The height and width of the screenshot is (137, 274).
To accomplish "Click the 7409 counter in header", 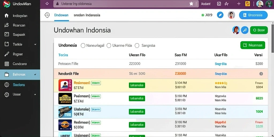I will tap(207, 15).
